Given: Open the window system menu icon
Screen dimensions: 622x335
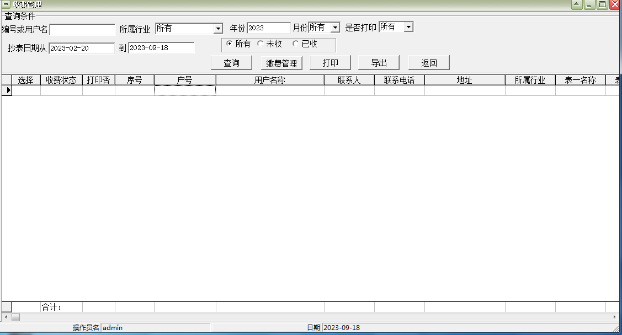Looking at the screenshot, I should (6, 5).
